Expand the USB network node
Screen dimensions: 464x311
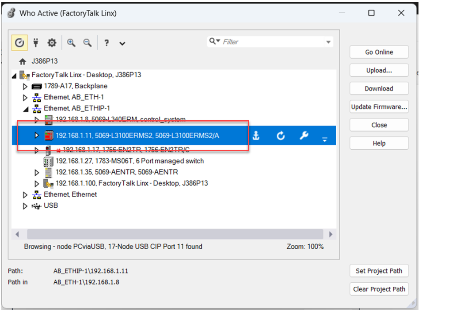25,205
